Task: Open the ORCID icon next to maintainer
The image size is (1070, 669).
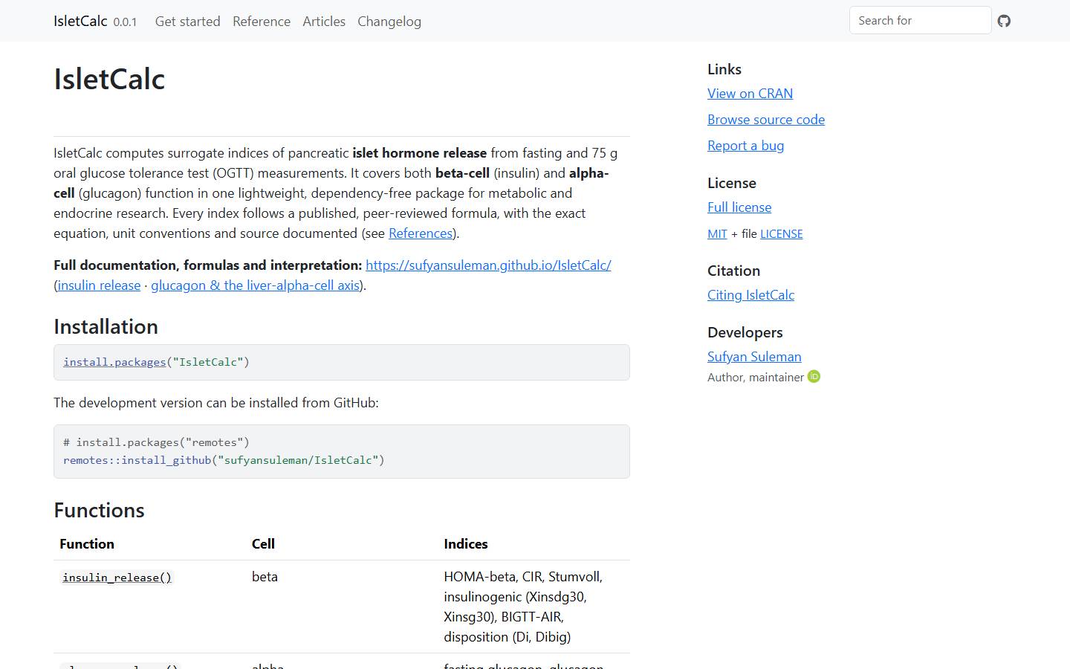Action: pyautogui.click(x=814, y=377)
